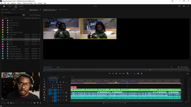Viewport: 191px width, 107px height.
Task: Show hidden panel tabs with double chevron
Action: 41,9
